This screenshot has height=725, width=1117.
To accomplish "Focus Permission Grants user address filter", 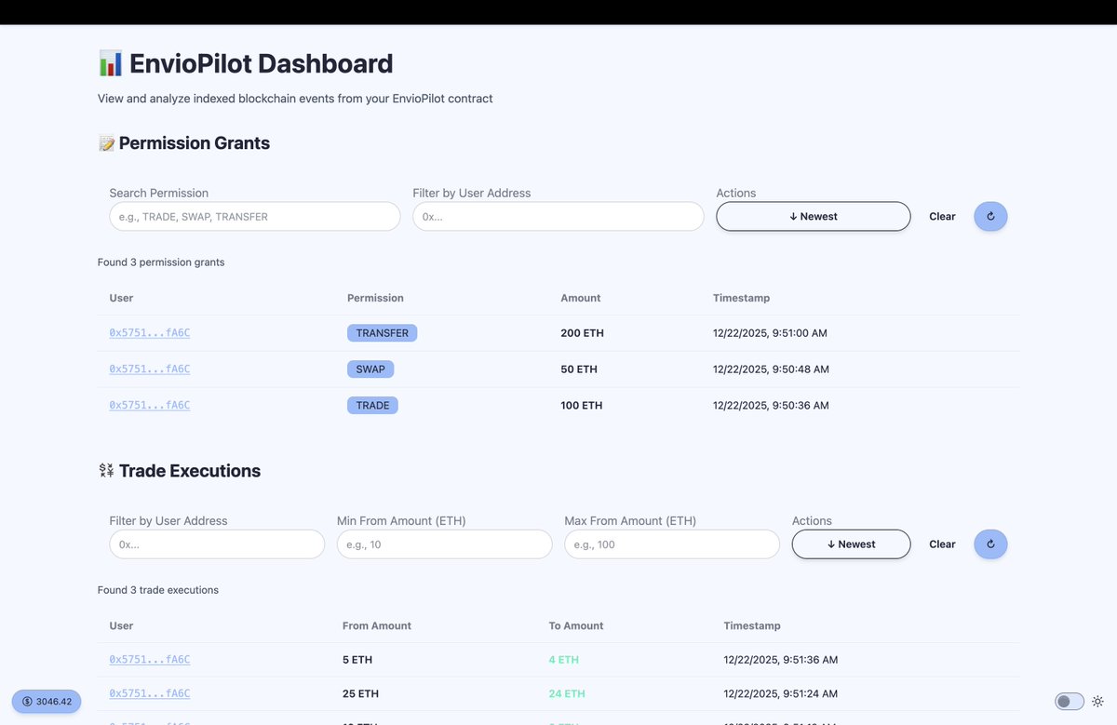I will [558, 216].
